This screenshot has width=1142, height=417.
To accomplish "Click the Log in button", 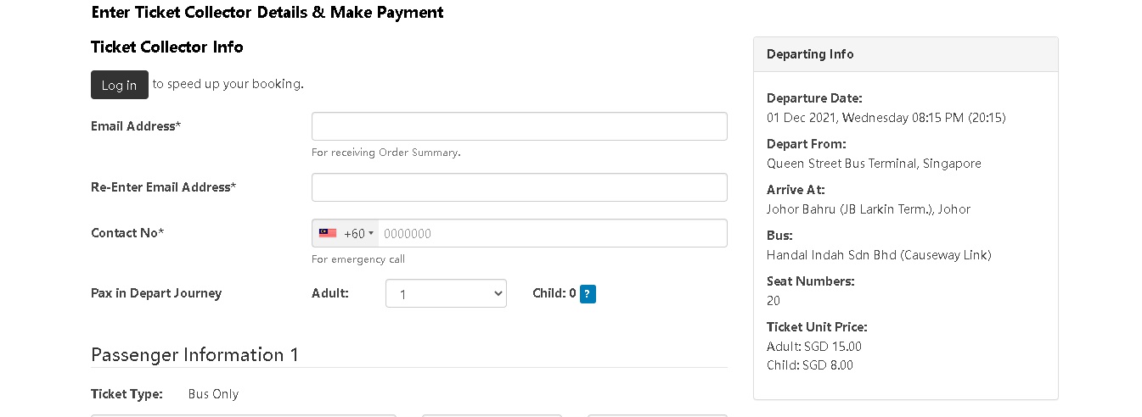I will tap(119, 85).
